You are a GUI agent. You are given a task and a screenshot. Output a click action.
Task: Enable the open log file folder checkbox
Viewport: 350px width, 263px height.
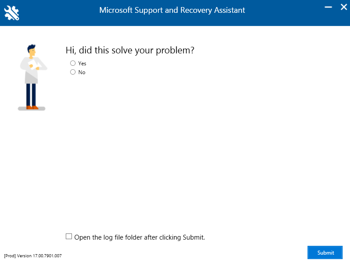tap(69, 236)
